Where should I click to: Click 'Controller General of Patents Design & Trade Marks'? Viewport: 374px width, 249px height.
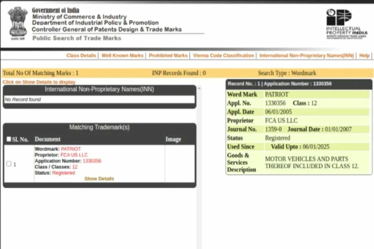(x=107, y=29)
